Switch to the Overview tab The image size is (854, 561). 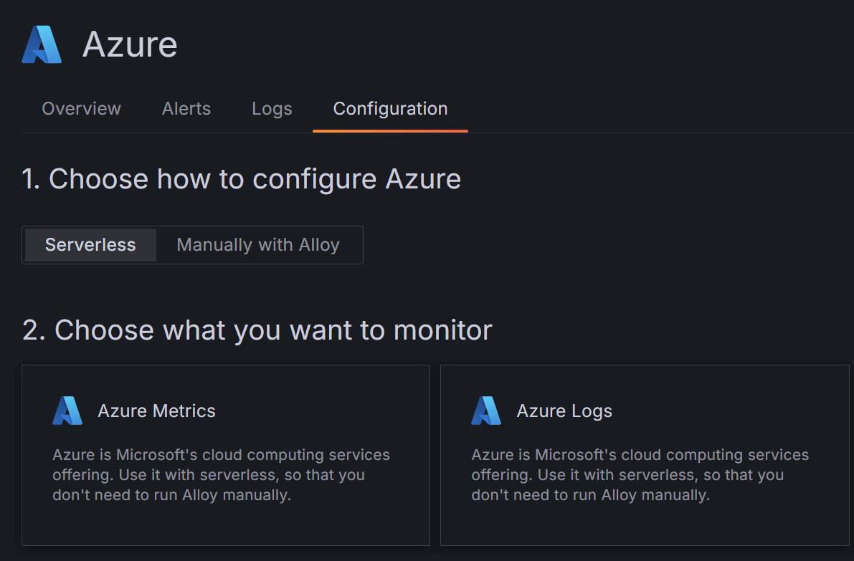pos(81,109)
